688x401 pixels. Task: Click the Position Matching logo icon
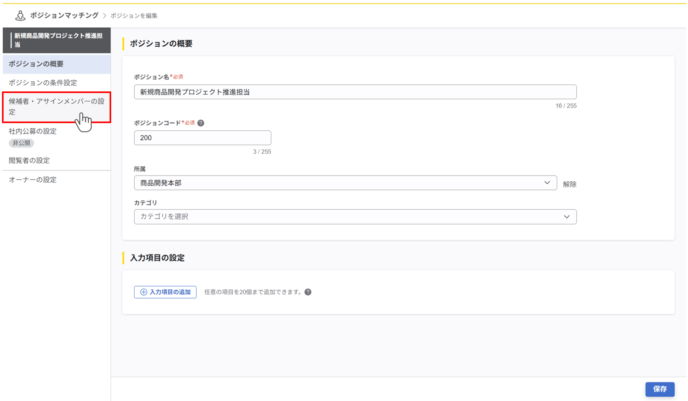pos(20,15)
